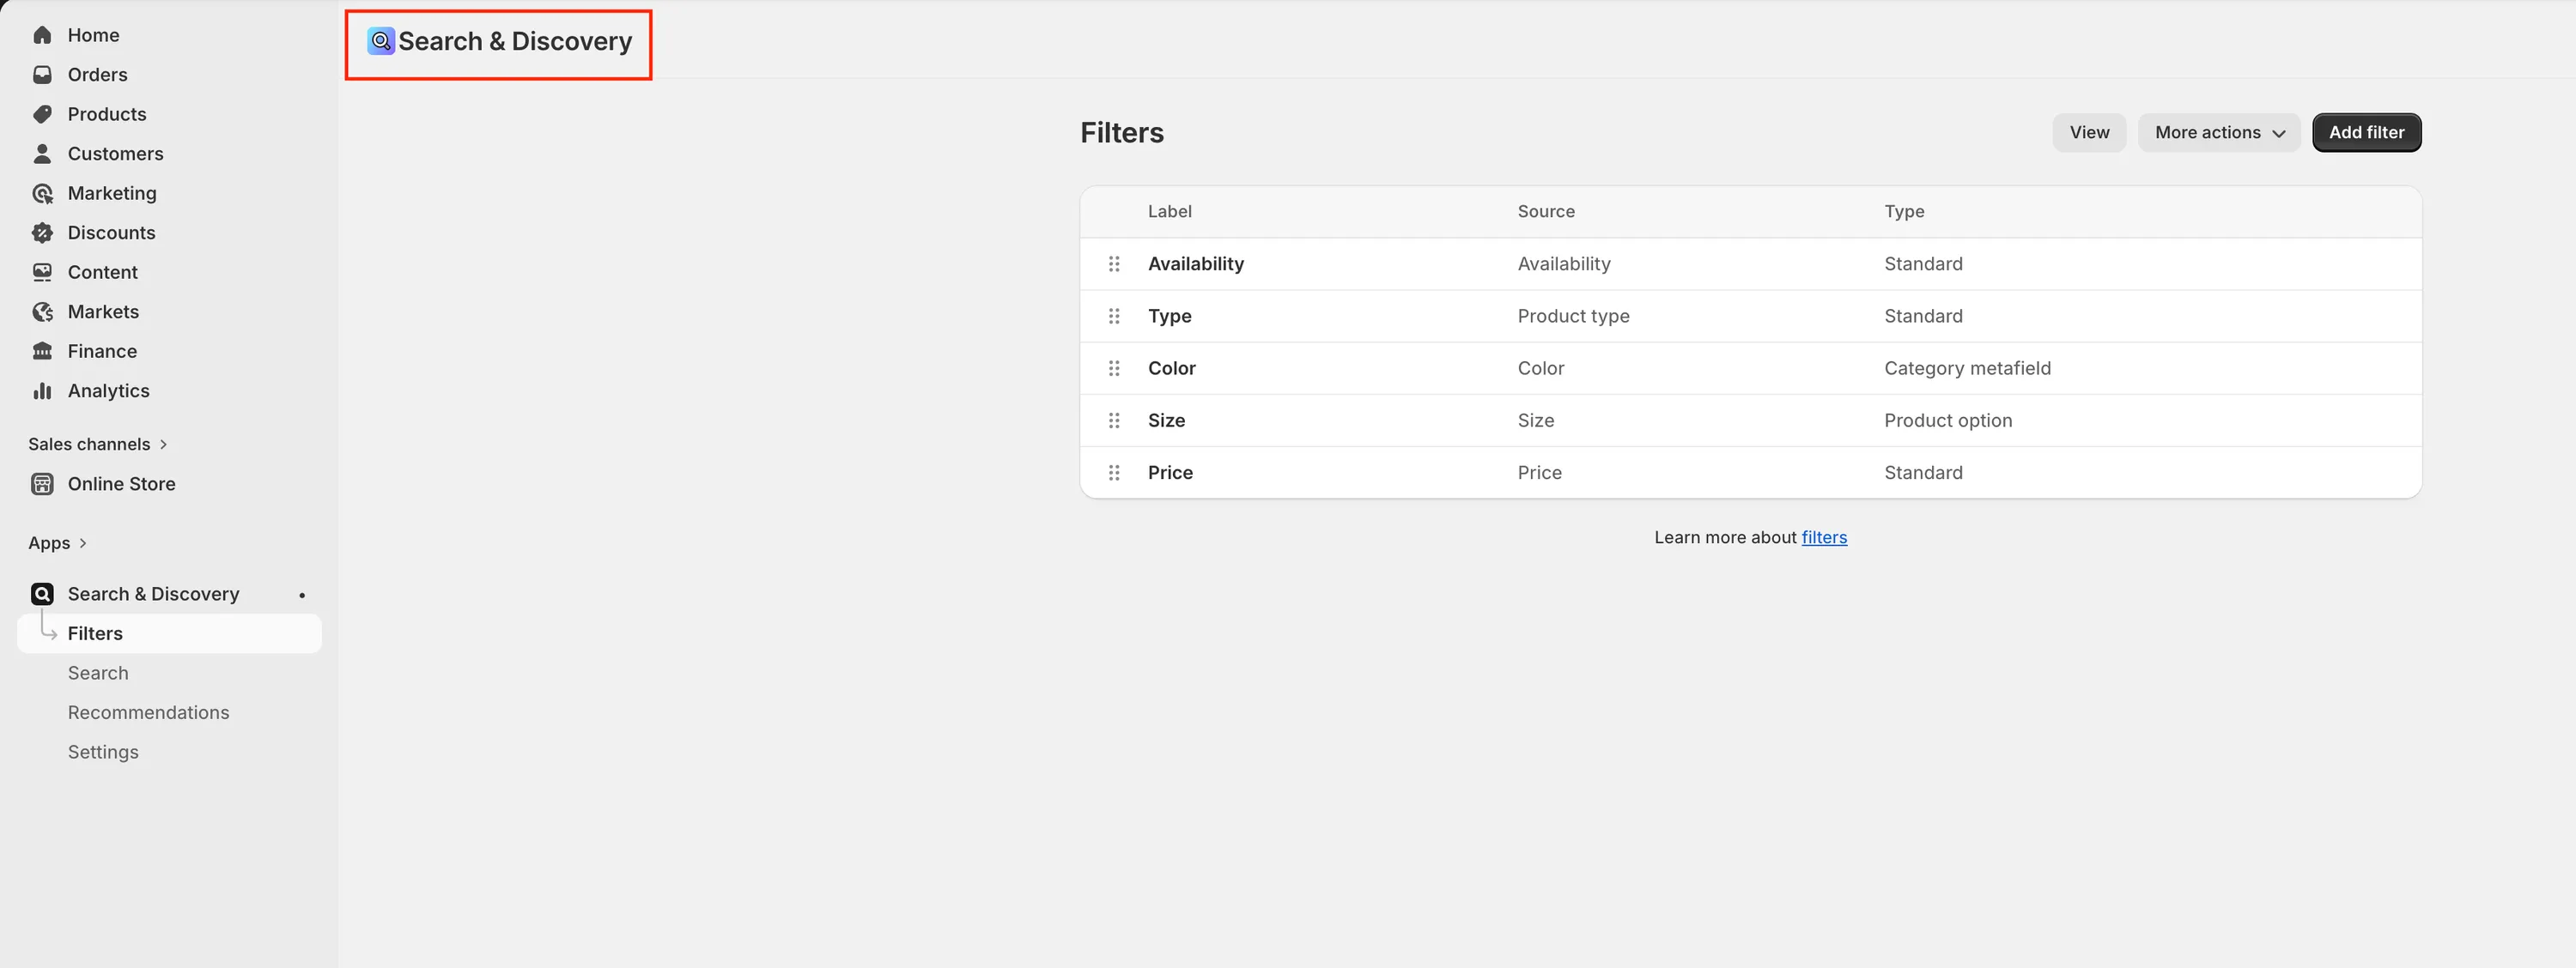The image size is (2576, 968).
Task: Expand the Apps section
Action: coord(58,542)
